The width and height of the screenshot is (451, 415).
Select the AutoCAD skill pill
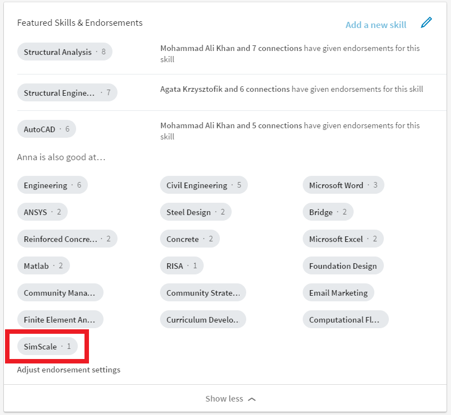[46, 129]
